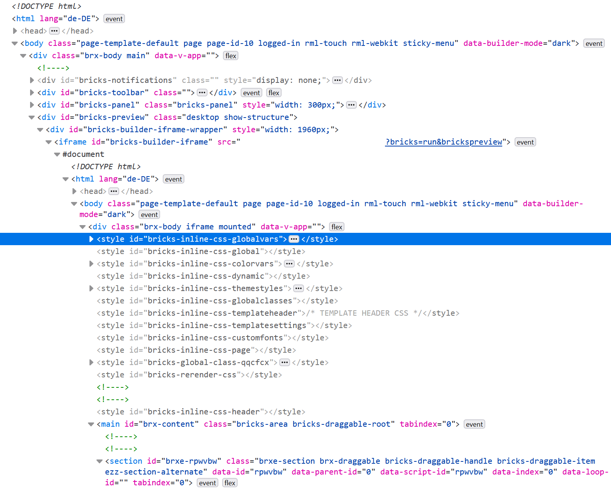The width and height of the screenshot is (611, 488).
Task: Expand the top-level head element
Action: pyautogui.click(x=15, y=31)
